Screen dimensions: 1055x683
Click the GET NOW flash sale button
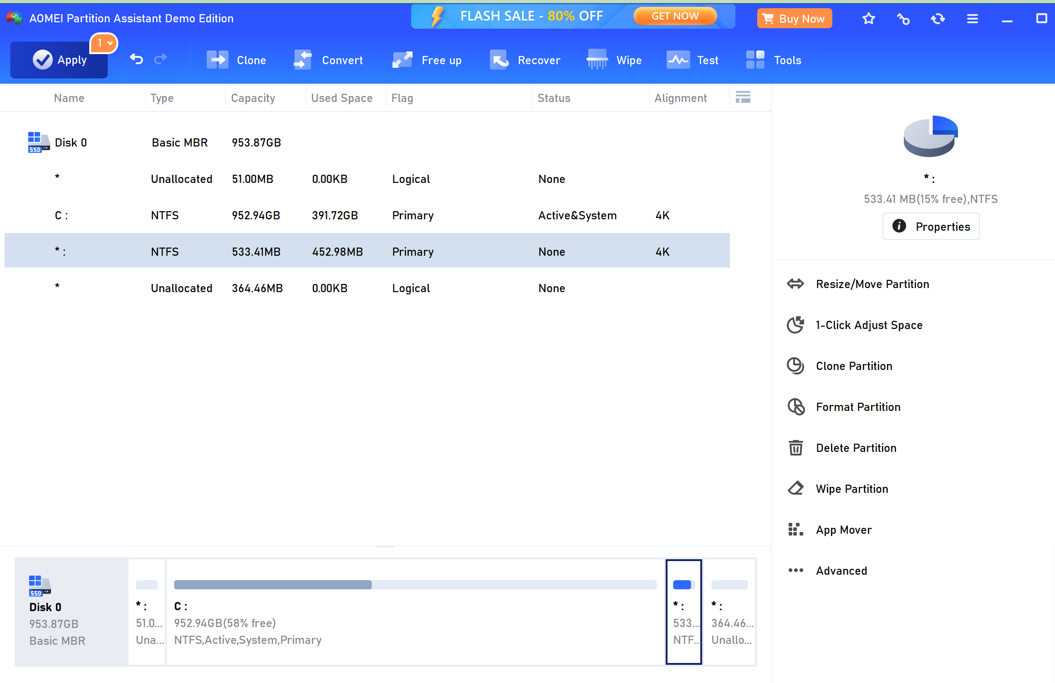[675, 16]
